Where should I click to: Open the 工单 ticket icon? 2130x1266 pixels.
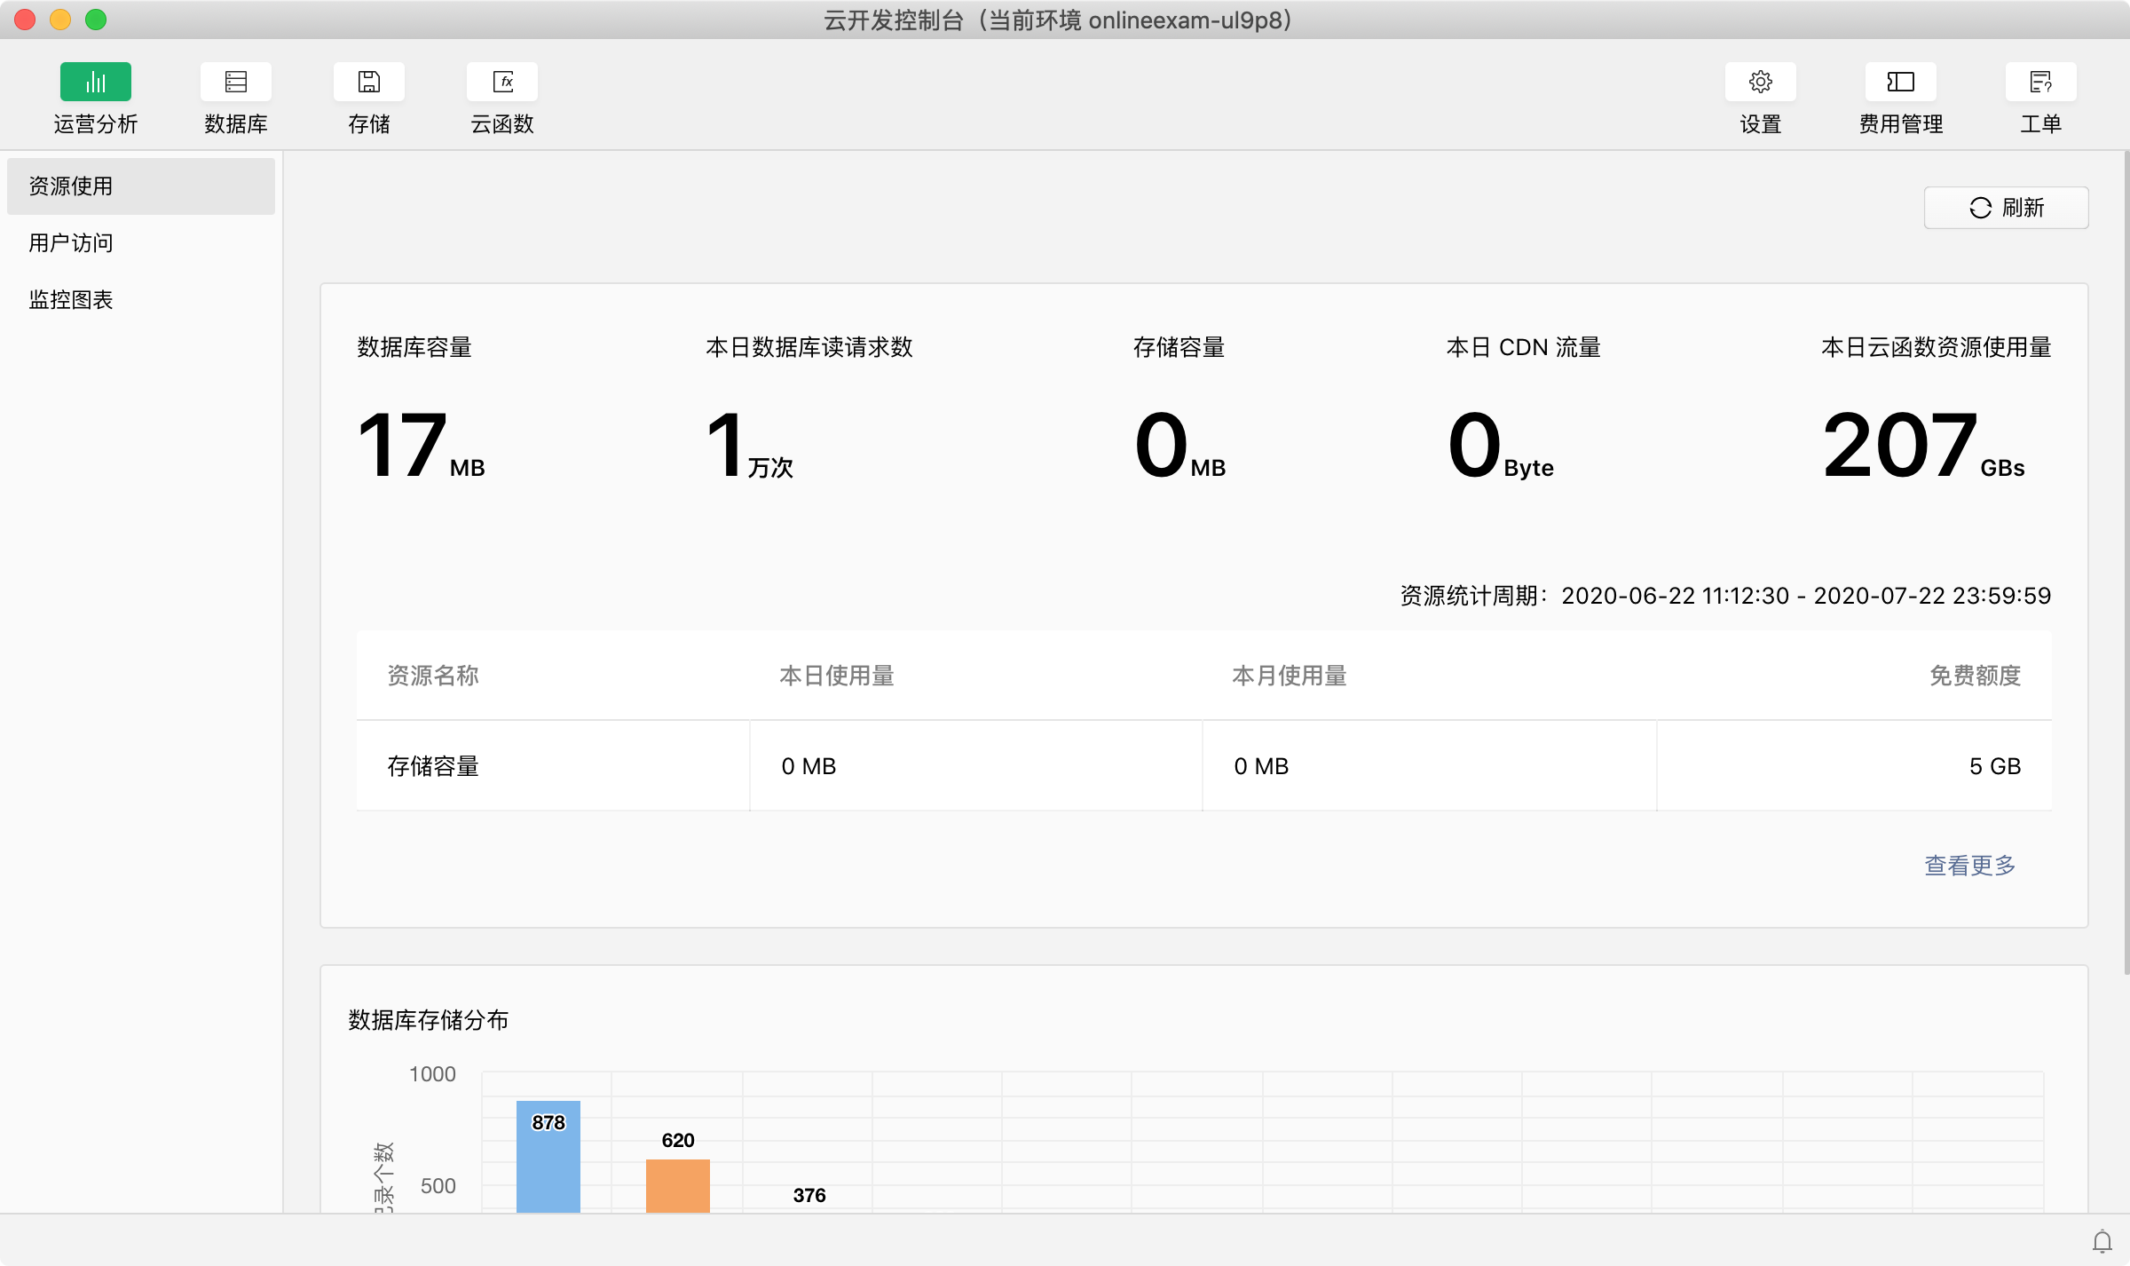(2040, 83)
